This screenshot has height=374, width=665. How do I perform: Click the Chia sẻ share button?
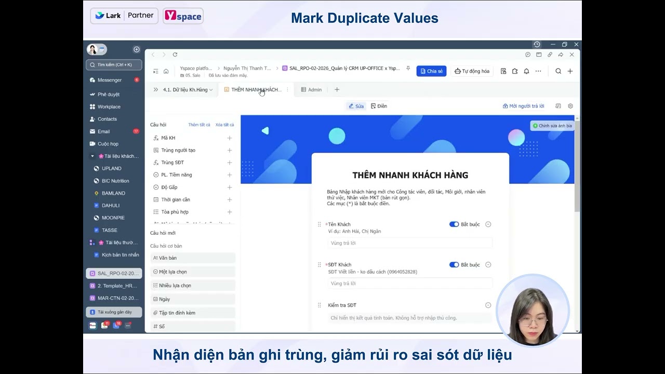click(431, 71)
